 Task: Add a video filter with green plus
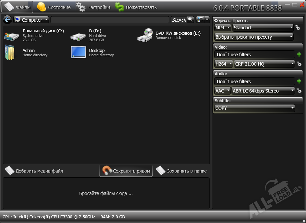tap(299, 54)
